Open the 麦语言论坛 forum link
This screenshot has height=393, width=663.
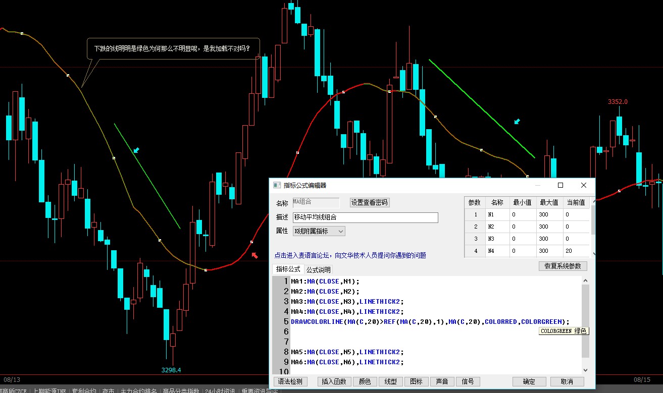point(349,255)
